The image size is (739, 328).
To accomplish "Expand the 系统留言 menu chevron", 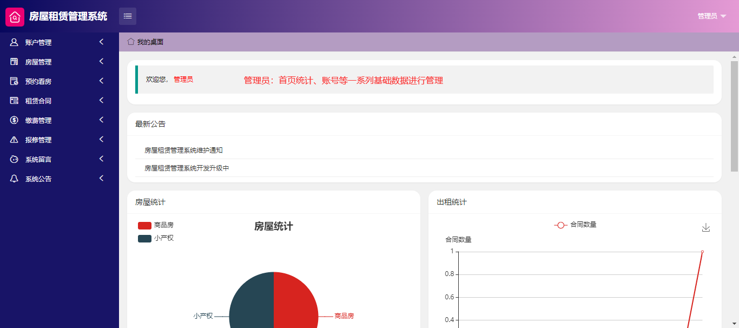I will click(x=101, y=159).
